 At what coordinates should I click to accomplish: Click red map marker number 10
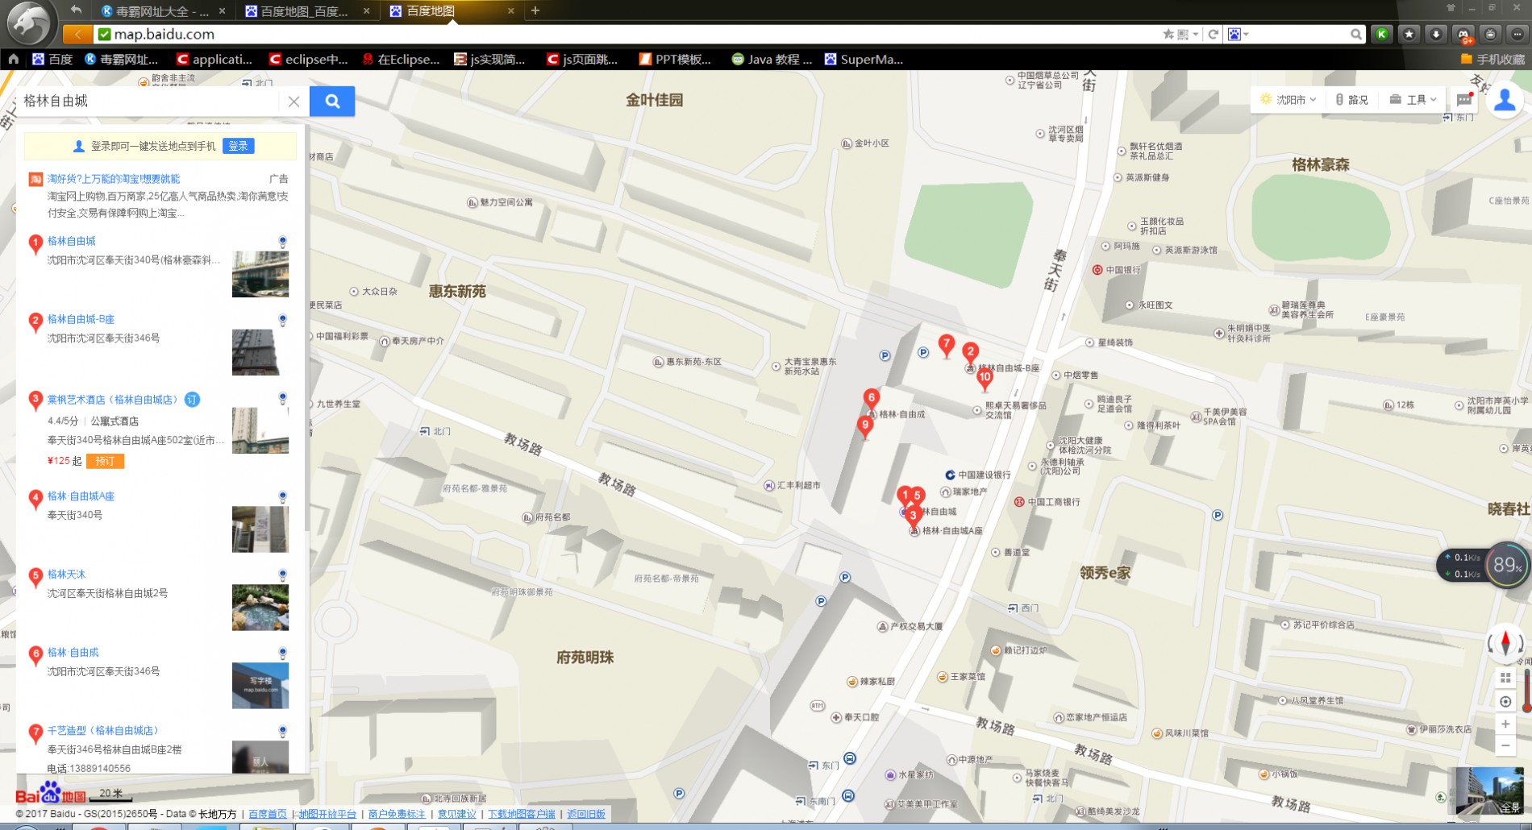pos(985,378)
